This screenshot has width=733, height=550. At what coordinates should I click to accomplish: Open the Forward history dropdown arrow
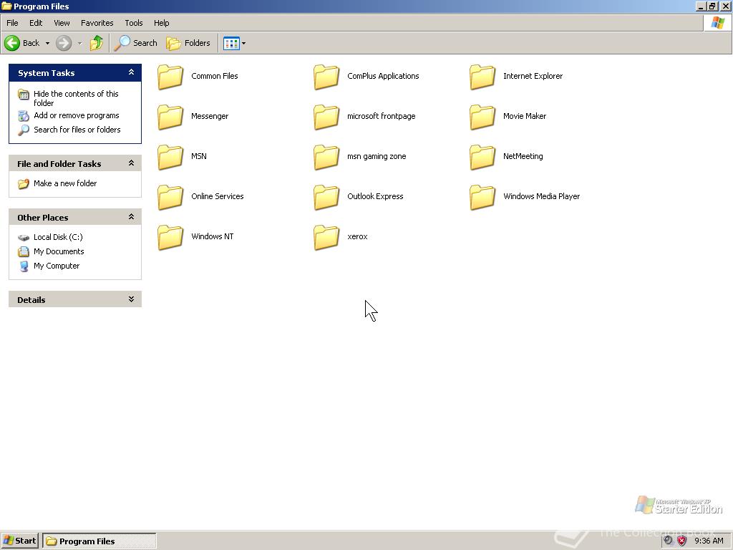tap(79, 44)
